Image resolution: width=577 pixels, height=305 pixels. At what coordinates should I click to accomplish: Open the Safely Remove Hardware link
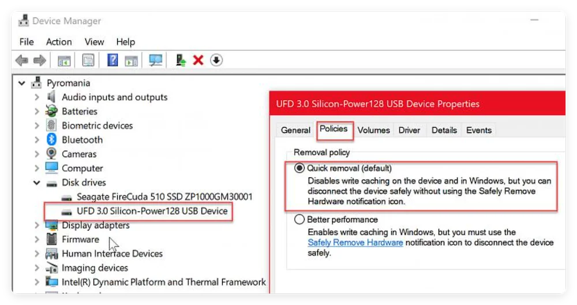pyautogui.click(x=355, y=243)
